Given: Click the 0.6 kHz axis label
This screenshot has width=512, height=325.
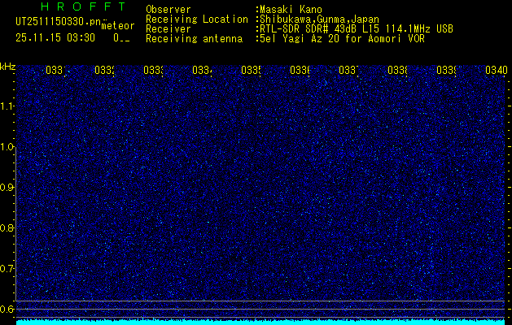Looking at the screenshot, I should coord(7,309).
